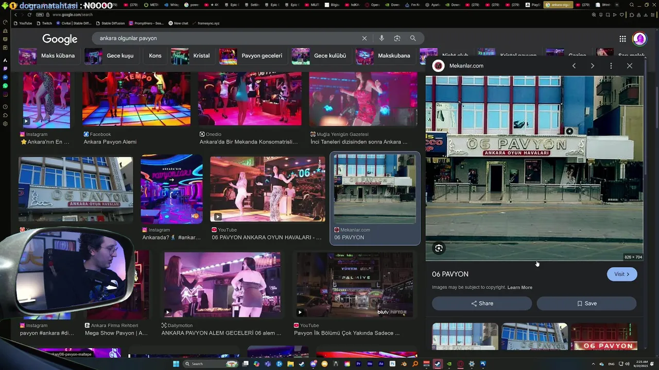Open the Learn More copyright link

click(x=520, y=287)
